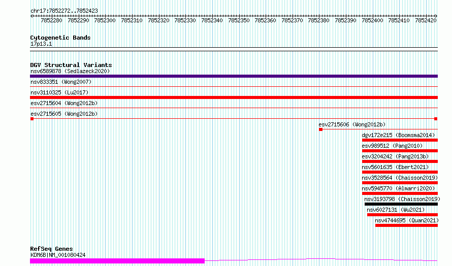This screenshot has height=266, width=452.
Task: Click ruler coordinate 7852280
Action: (52, 20)
